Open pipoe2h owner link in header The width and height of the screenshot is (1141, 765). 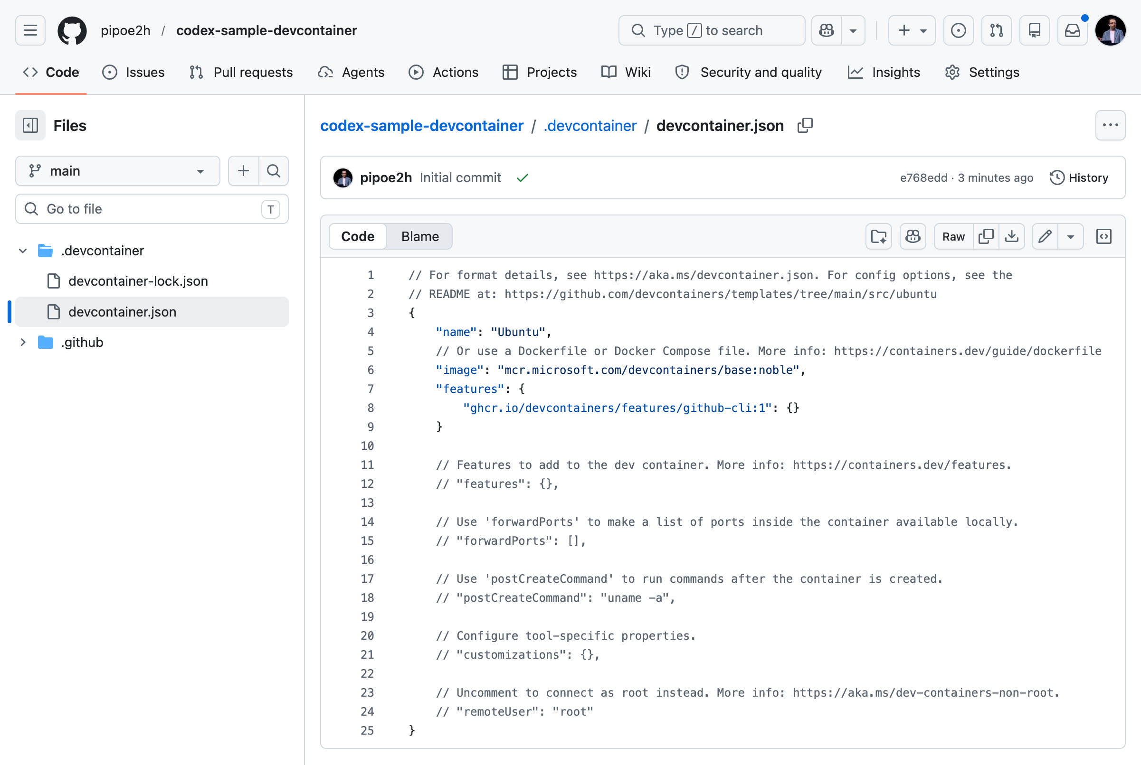pyautogui.click(x=125, y=30)
